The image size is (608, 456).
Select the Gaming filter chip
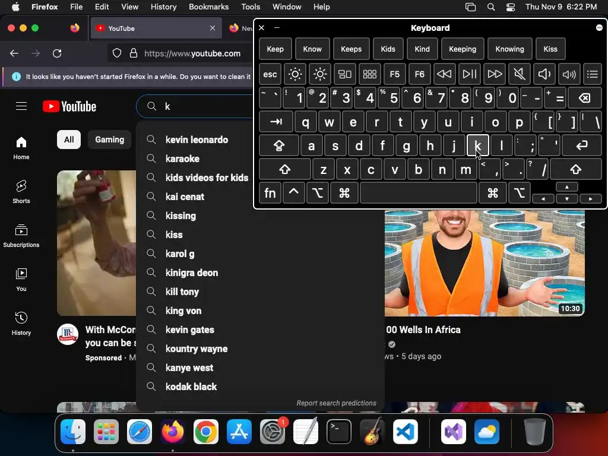(110, 140)
